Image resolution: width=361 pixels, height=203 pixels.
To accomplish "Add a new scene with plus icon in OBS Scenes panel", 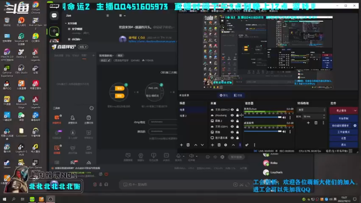I will pyautogui.click(x=181, y=145).
